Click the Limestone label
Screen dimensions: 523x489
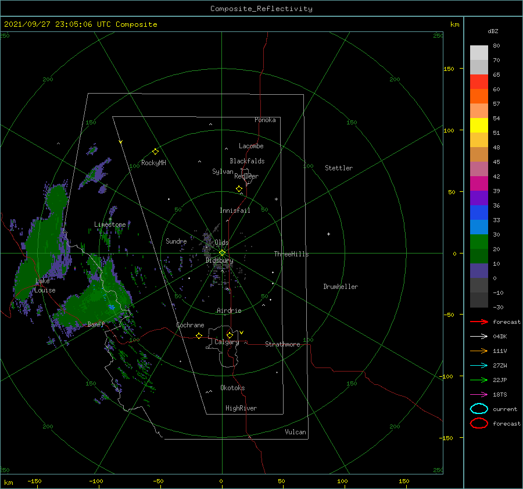click(110, 224)
